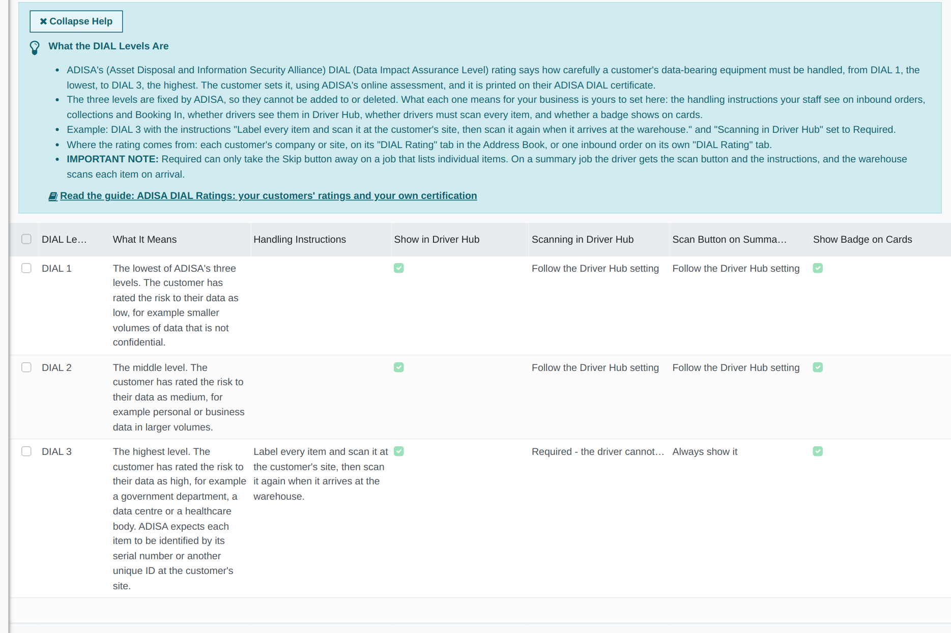Click the empty DIAL 1 Handling Instructions cell

pos(321,305)
